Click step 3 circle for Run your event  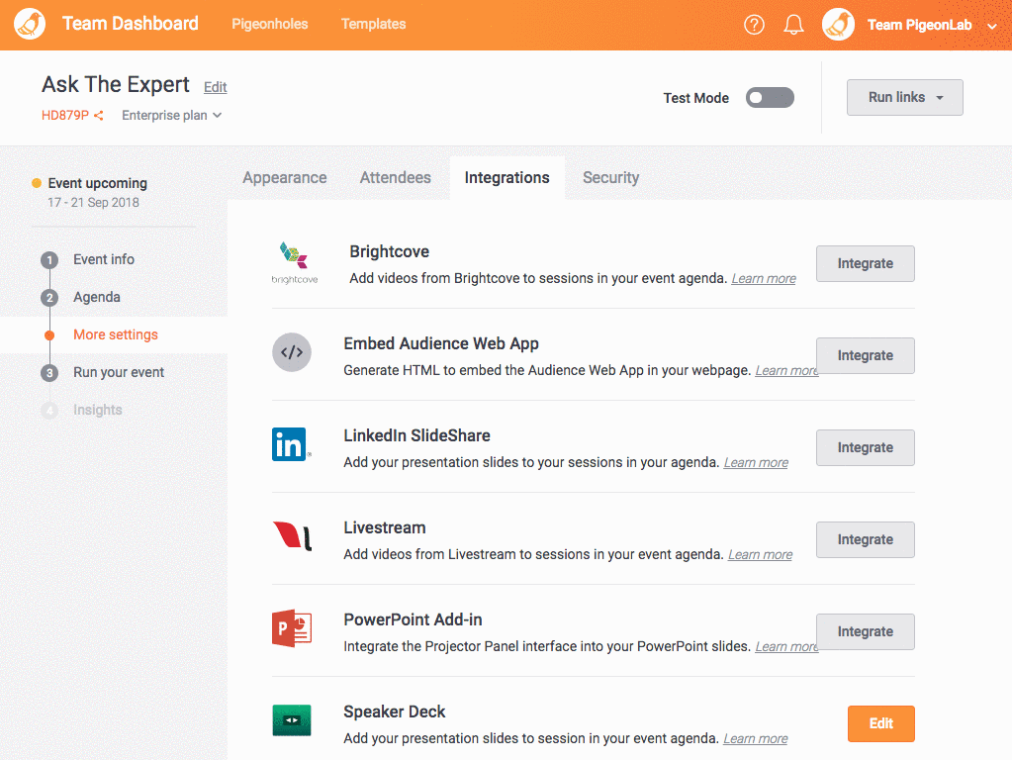(49, 373)
